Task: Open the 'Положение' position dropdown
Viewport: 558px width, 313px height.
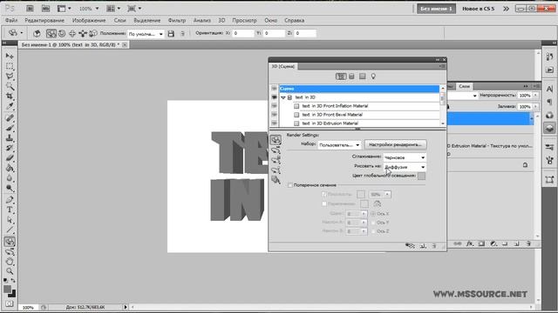Action: point(146,34)
